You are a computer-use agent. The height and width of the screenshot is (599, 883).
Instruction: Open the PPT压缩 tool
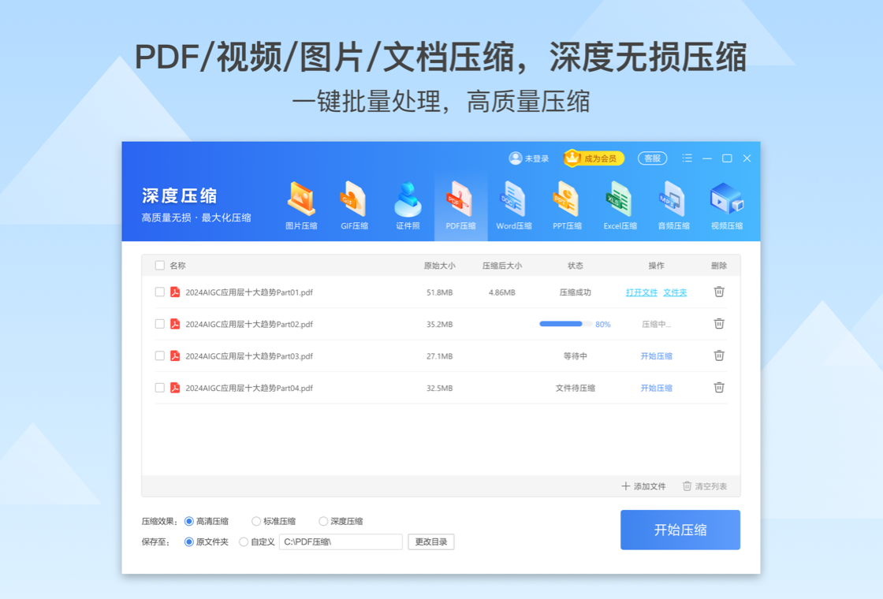(567, 206)
